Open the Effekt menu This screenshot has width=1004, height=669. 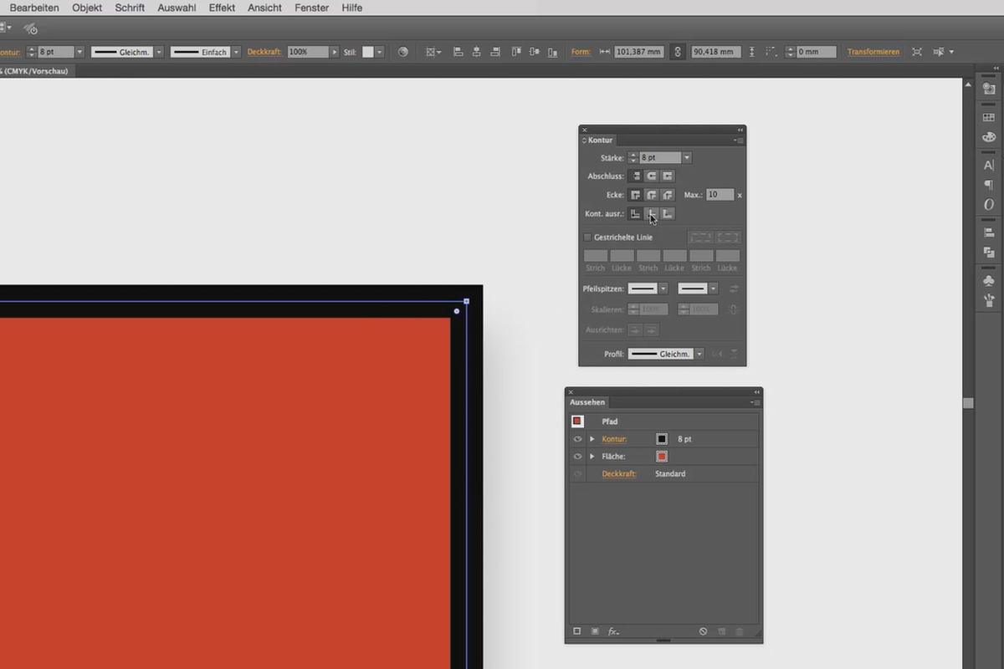(222, 8)
